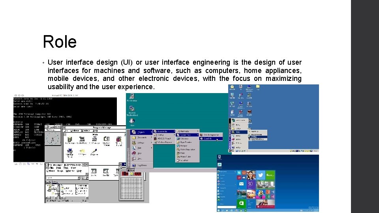The width and height of the screenshot is (379, 213).
Task: Open the Mail tile in Windows 10 Start
Action: pos(241,185)
